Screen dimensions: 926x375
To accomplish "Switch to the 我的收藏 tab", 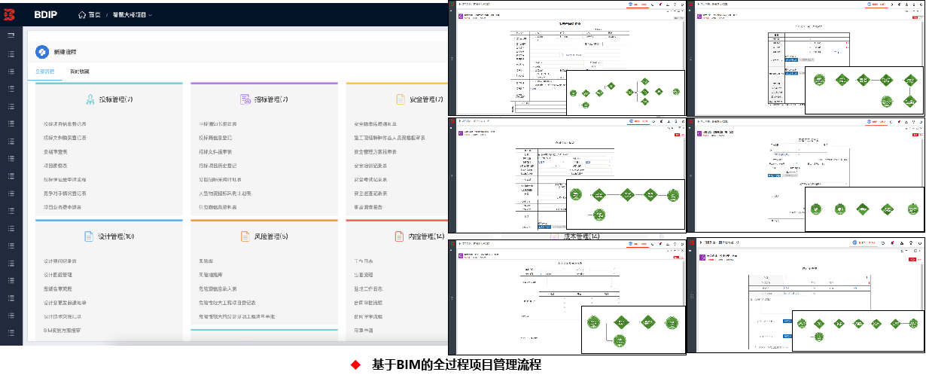I will point(79,72).
